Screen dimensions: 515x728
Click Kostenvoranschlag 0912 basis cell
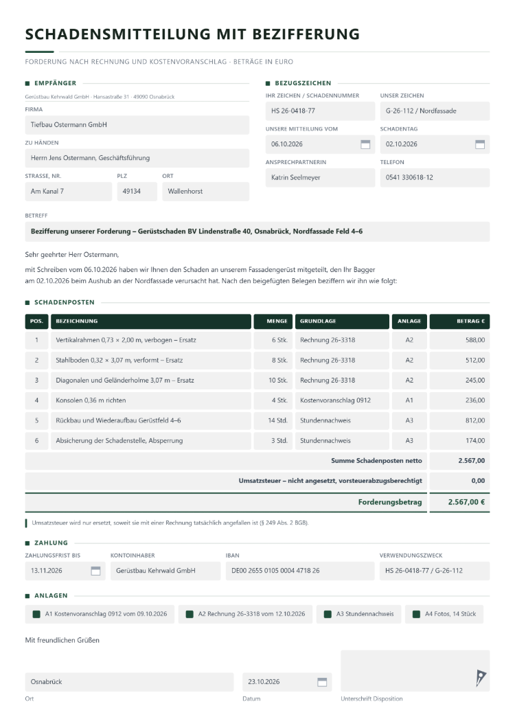pos(342,400)
